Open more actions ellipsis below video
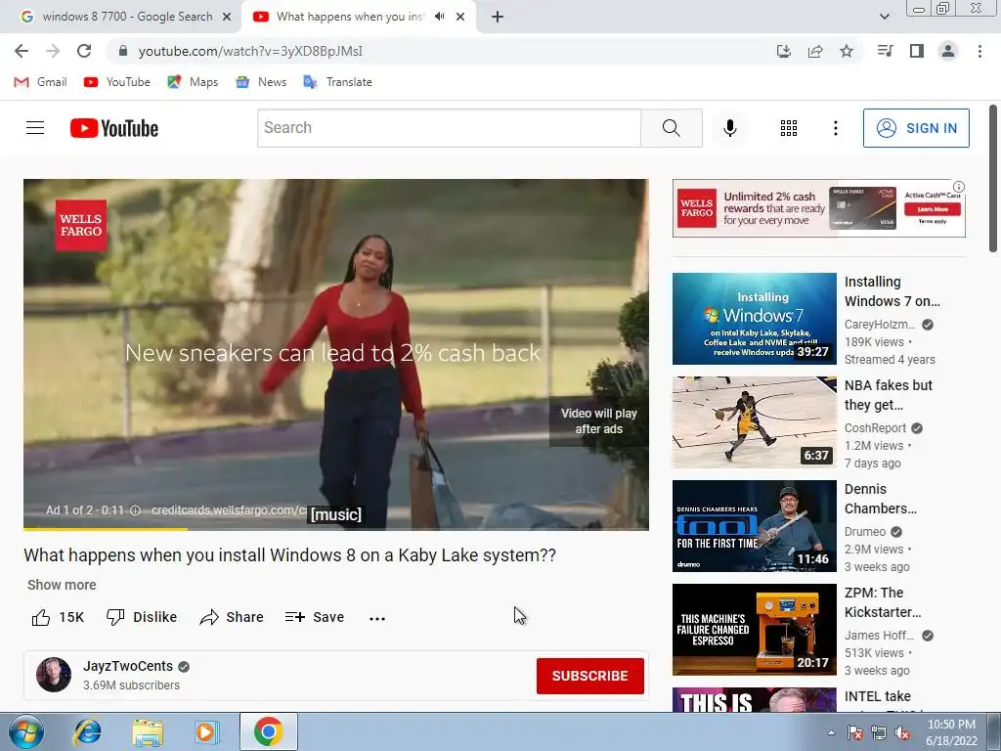The width and height of the screenshot is (1001, 751). click(377, 618)
